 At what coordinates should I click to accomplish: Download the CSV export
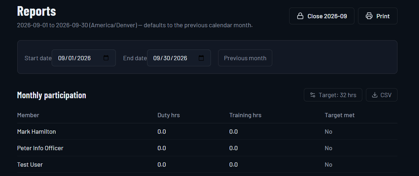tap(382, 95)
